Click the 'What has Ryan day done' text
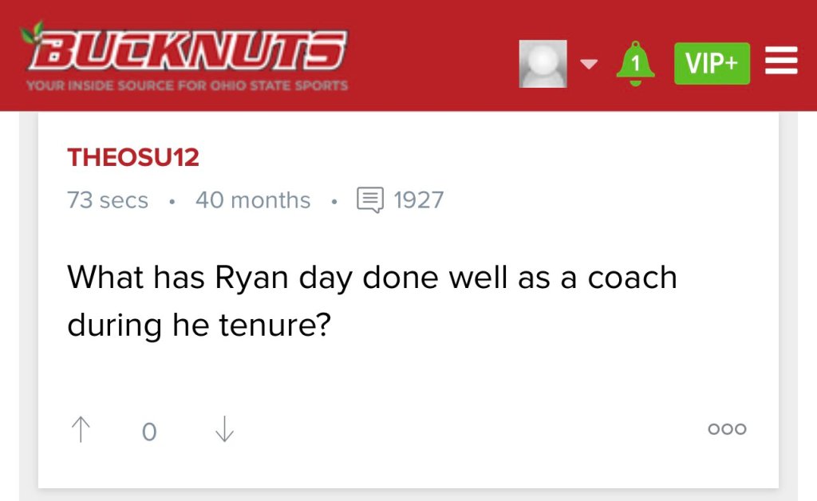The width and height of the screenshot is (817, 501). tap(372, 277)
